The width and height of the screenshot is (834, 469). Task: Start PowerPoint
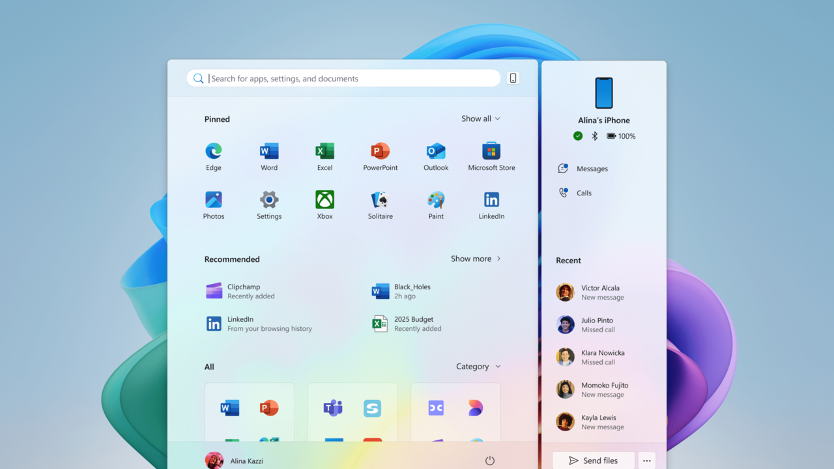click(380, 155)
